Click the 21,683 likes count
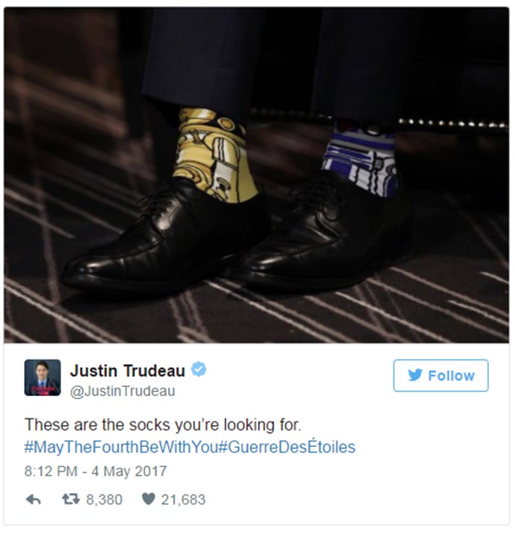The height and width of the screenshot is (538, 515). tap(184, 500)
